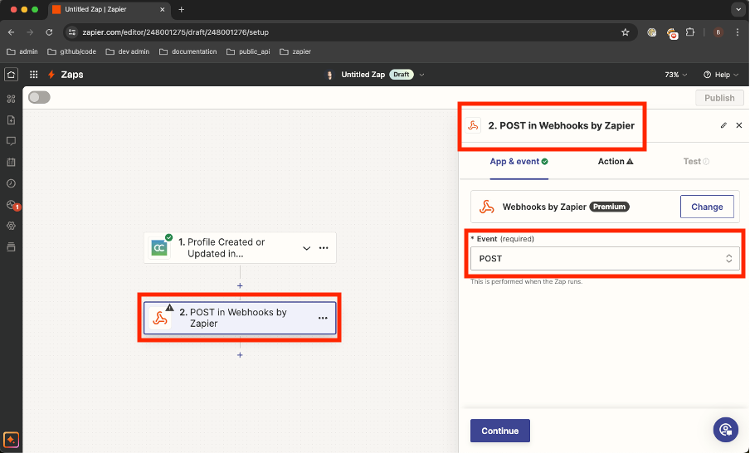
Task: Select the App & event tab
Action: click(519, 161)
